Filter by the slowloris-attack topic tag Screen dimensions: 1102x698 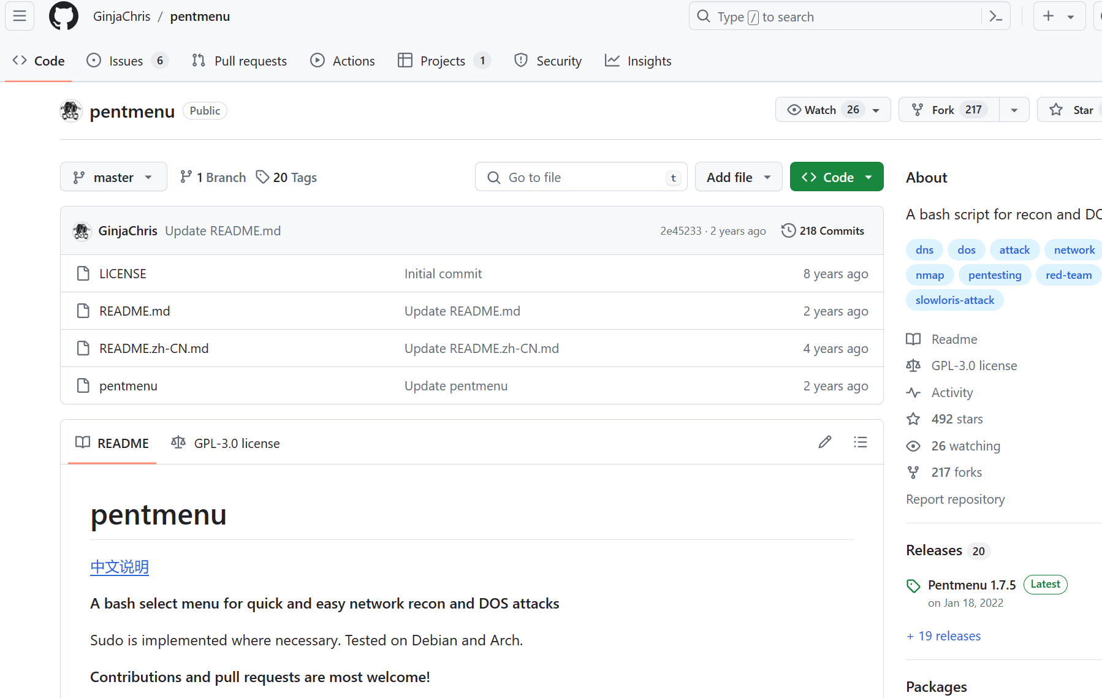click(955, 300)
